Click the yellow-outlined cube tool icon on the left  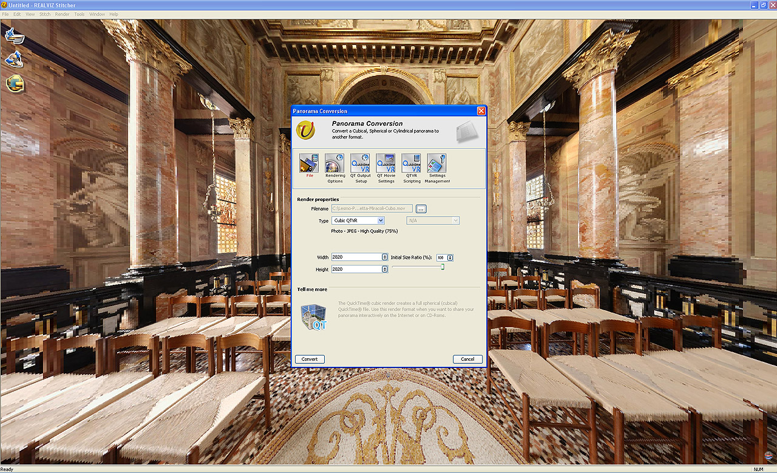15,83
